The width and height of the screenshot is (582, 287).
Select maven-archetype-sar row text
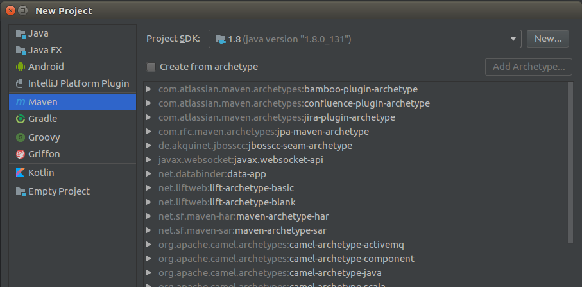(243, 230)
